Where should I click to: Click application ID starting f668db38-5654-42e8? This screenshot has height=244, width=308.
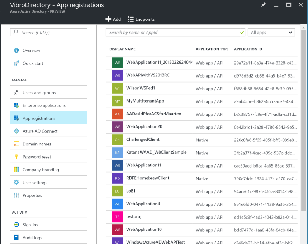coord(265,89)
